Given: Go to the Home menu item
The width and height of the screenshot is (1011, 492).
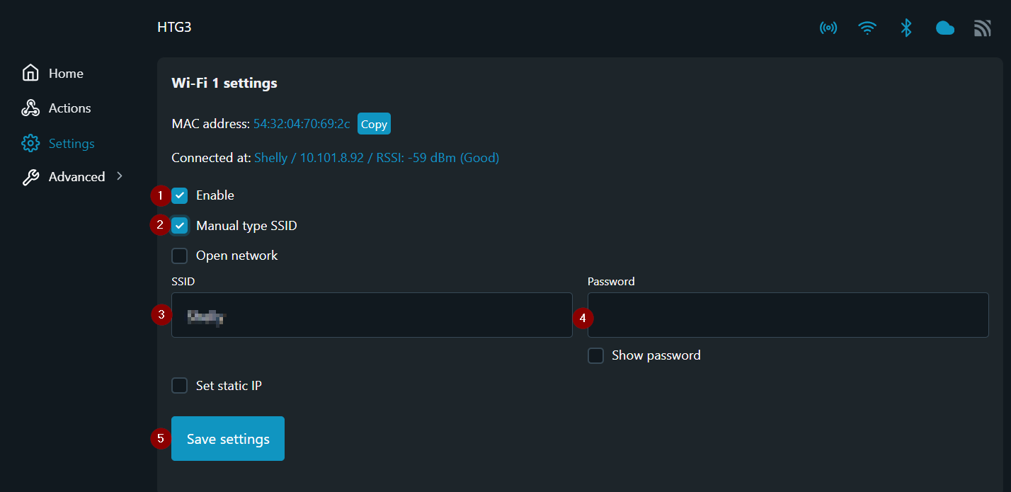Looking at the screenshot, I should coord(66,74).
